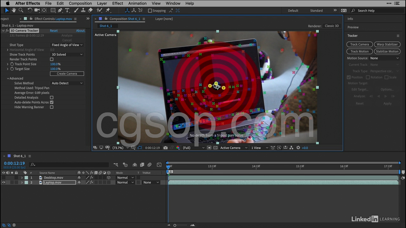
Task: Open the Active Camera view dropdown
Action: coord(234,148)
